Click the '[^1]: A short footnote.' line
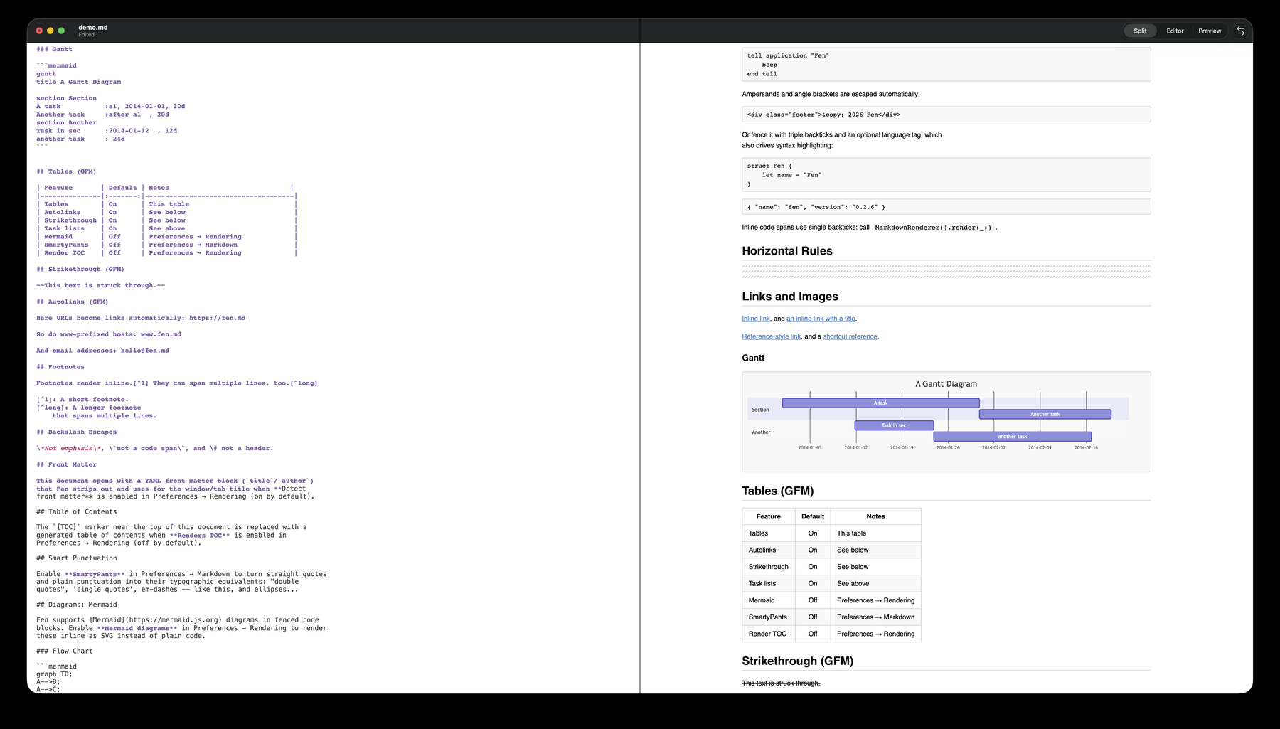Viewport: 1280px width, 729px height. [82, 400]
